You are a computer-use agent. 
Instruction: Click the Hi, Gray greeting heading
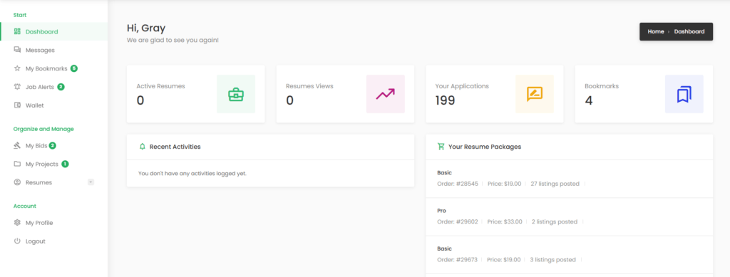146,28
